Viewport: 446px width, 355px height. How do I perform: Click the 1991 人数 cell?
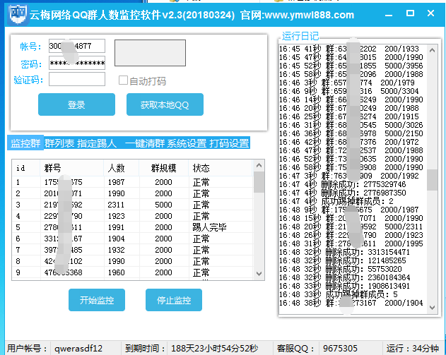117,227
